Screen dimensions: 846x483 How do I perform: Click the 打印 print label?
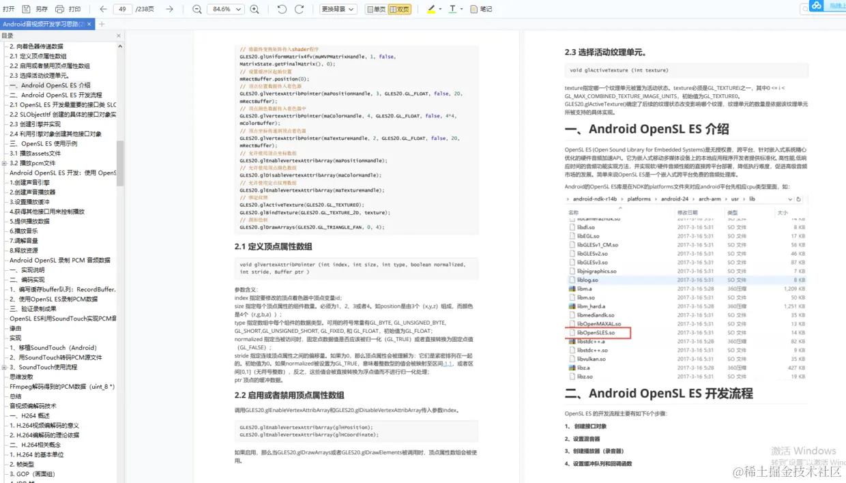[74, 9]
